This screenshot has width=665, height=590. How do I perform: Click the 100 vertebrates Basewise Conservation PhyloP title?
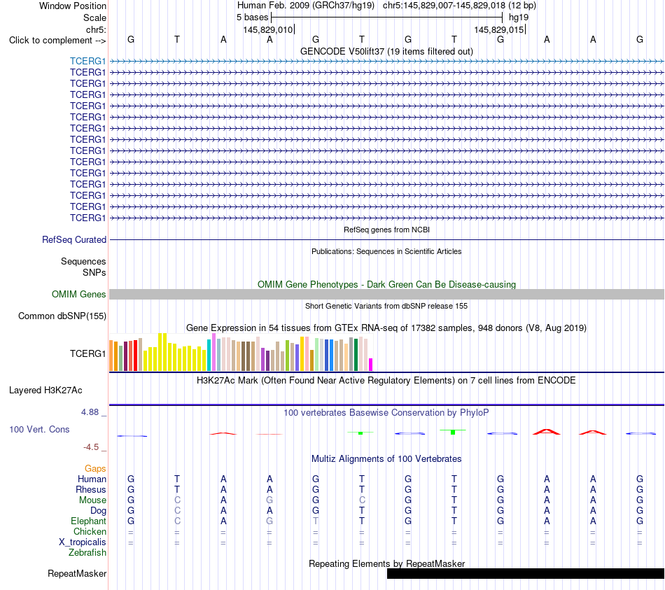[386, 413]
